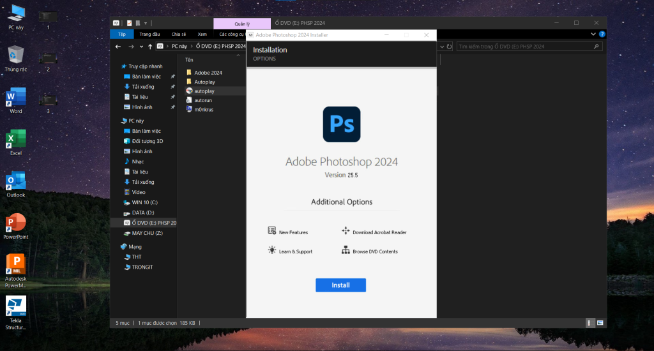The height and width of the screenshot is (351, 654).
Task: Open the Video folder
Action: (135, 192)
